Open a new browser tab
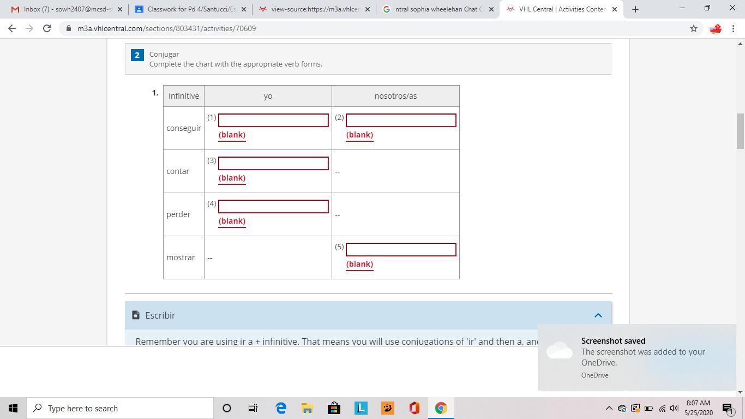Screen dimensions: 745x419 pyautogui.click(x=635, y=9)
